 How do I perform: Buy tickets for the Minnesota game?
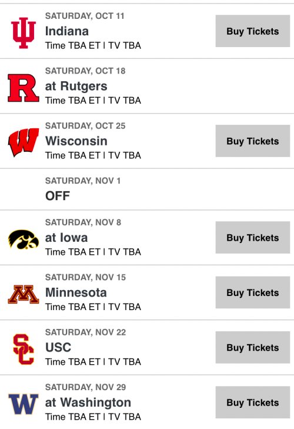pos(252,292)
